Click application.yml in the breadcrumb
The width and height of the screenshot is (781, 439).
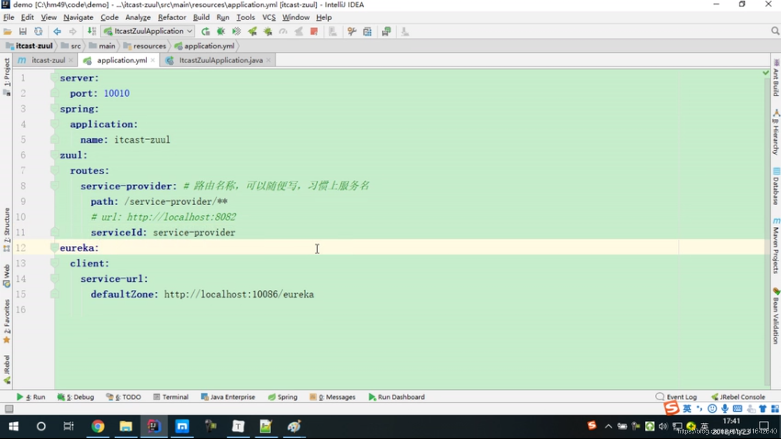click(x=205, y=46)
